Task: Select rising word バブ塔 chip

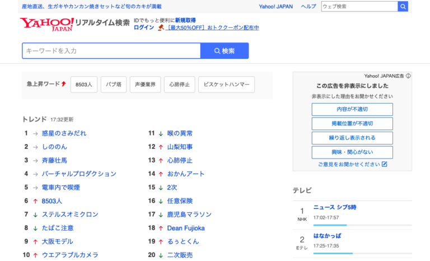Action: (114, 85)
